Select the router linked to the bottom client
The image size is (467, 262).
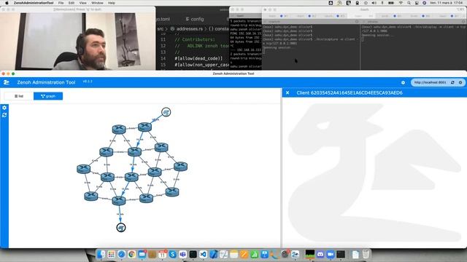(118, 201)
